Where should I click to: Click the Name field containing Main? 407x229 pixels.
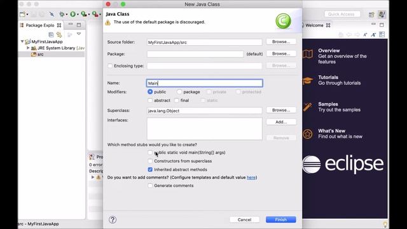click(x=205, y=83)
